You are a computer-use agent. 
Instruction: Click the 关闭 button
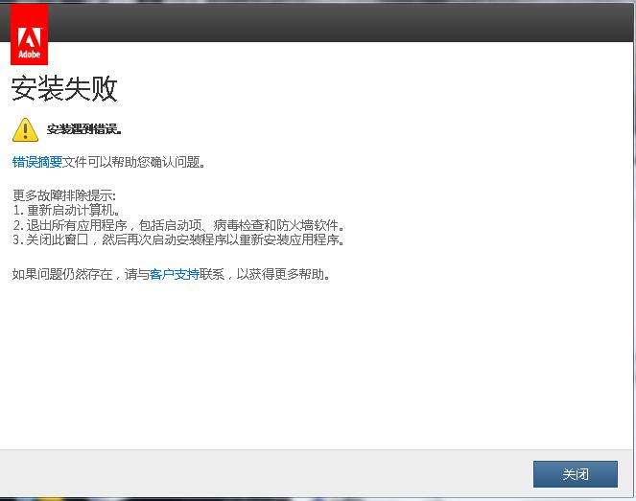tap(576, 474)
